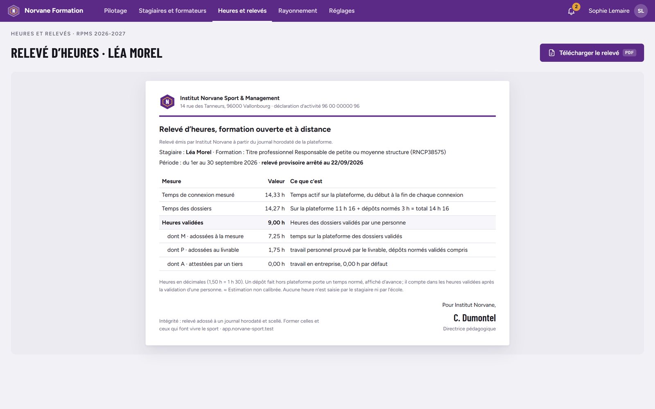Select the page title Relevé d'heures · Léa Morel
655x409 pixels.
[x=87, y=53]
